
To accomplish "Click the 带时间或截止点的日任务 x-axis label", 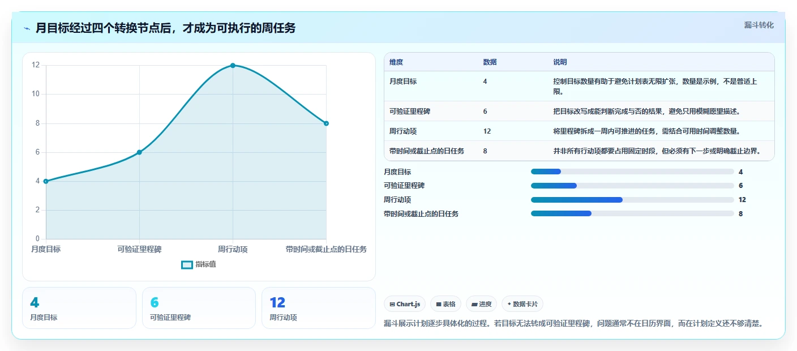I will (326, 249).
